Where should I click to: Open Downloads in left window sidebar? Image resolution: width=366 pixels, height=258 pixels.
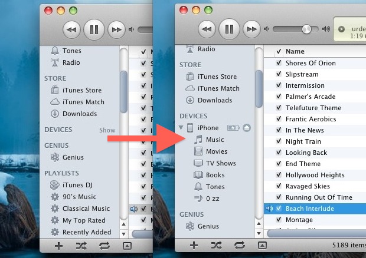click(x=74, y=114)
